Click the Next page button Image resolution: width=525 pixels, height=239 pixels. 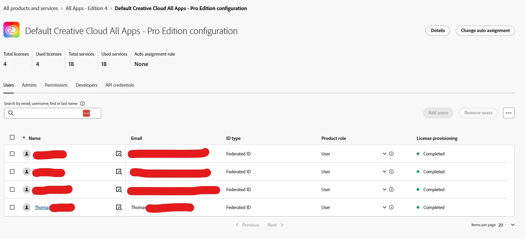275,225
